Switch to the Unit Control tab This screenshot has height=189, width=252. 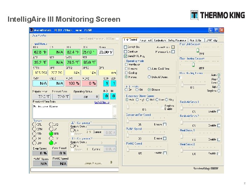tap(130, 40)
